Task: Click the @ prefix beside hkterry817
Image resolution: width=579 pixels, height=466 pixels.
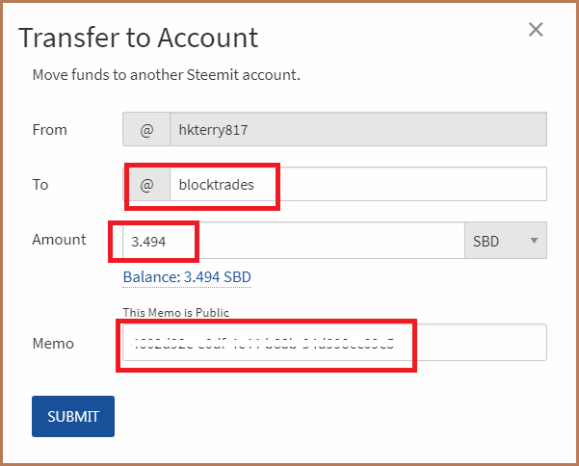Action: pyautogui.click(x=146, y=129)
